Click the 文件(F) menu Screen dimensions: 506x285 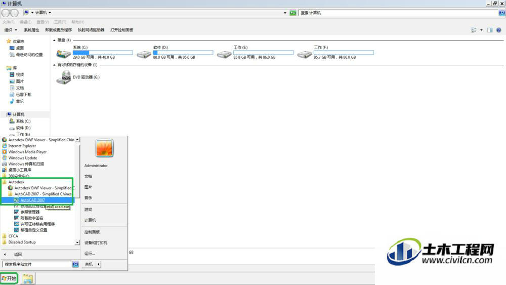9,22
